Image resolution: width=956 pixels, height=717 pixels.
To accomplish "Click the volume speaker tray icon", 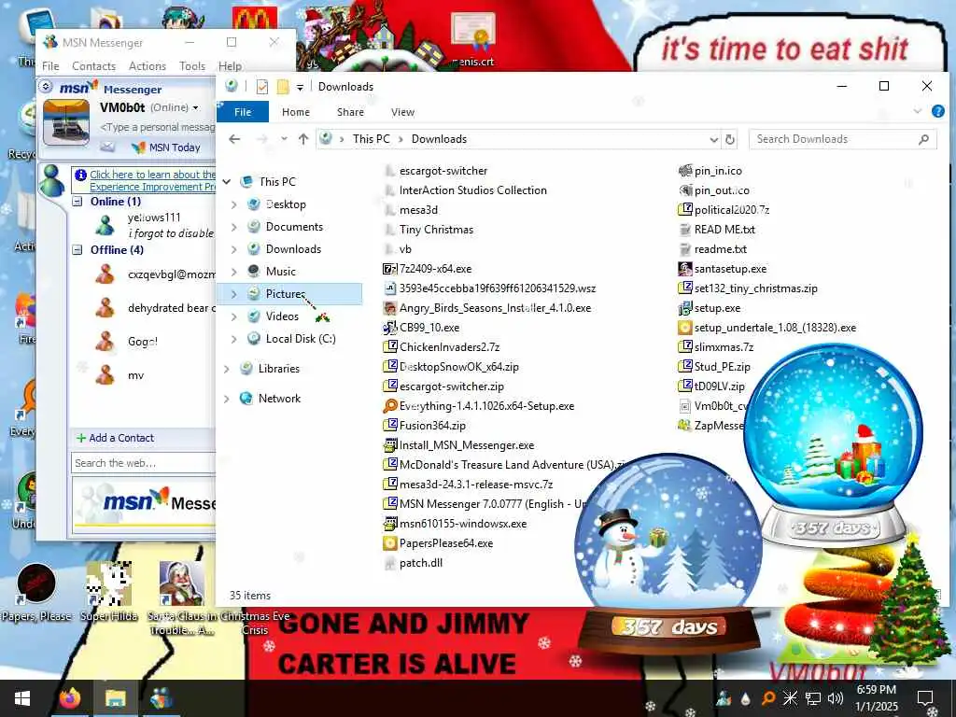I will click(836, 698).
